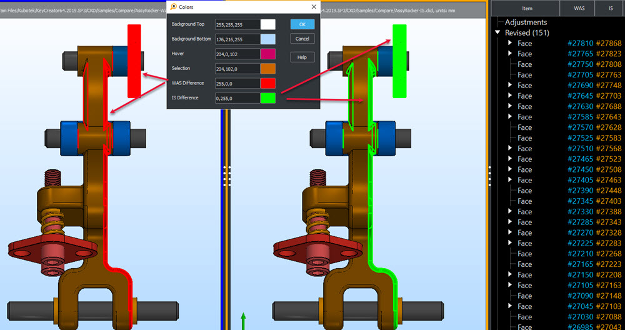Change the red WAS Difference swatch
This screenshot has width=625, height=330.
(267, 83)
